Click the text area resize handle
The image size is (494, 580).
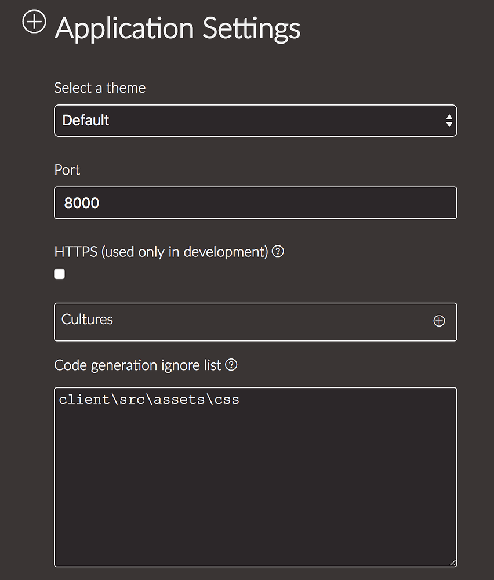coord(453,563)
